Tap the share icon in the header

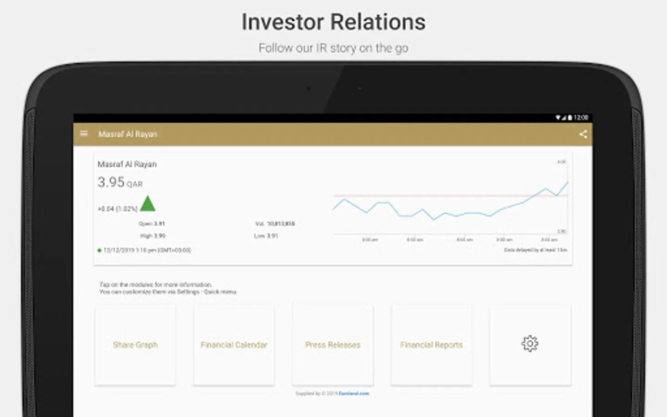click(583, 134)
